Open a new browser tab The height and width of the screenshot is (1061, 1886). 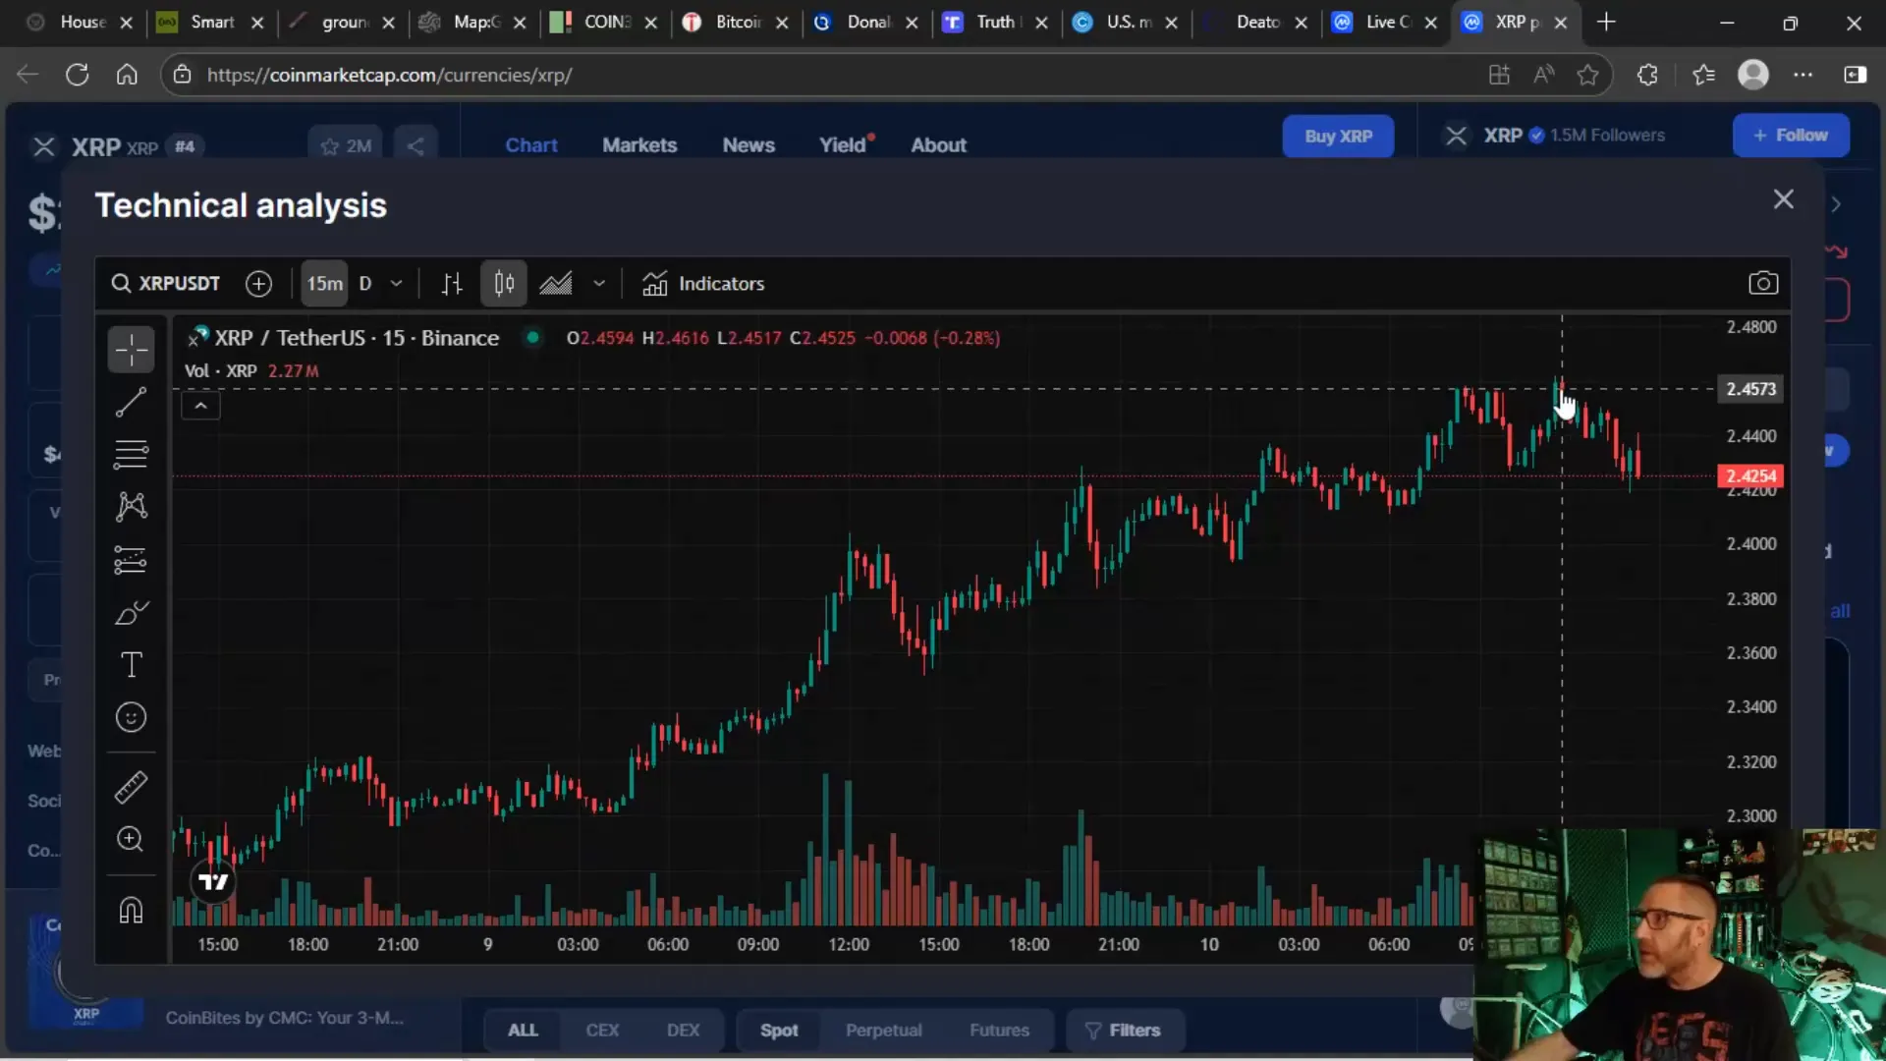click(x=1606, y=22)
